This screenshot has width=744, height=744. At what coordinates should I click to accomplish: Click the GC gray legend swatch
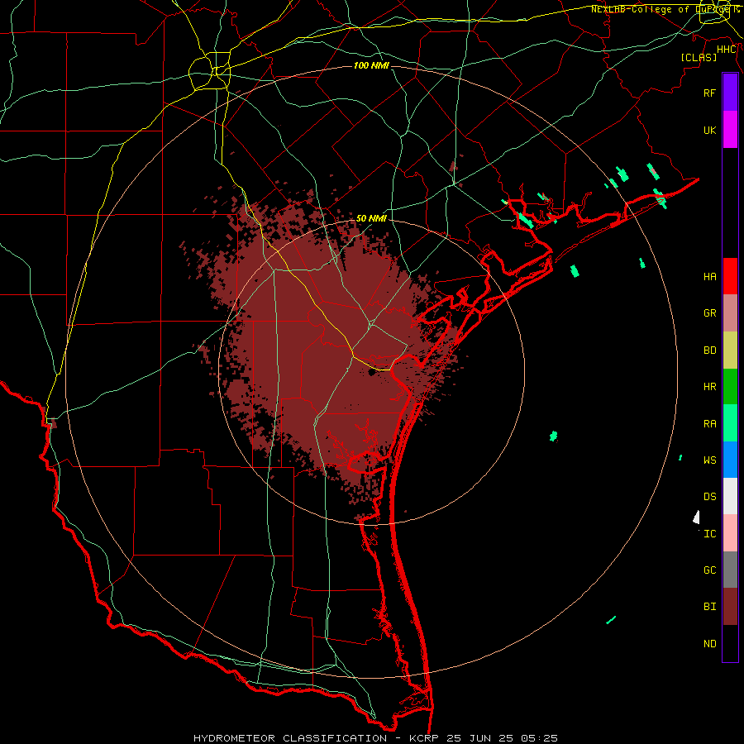pyautogui.click(x=730, y=570)
